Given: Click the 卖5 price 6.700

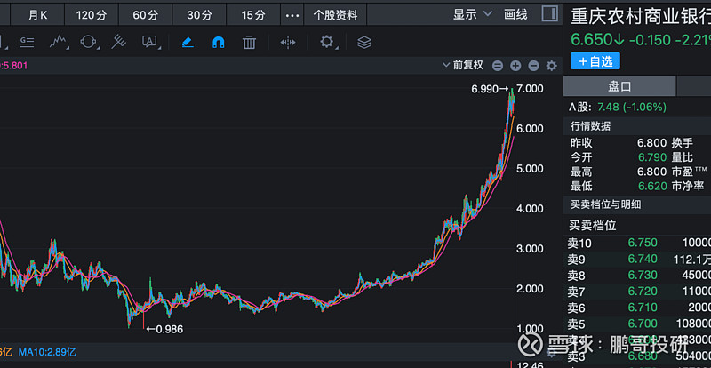Looking at the screenshot, I should click(643, 324).
